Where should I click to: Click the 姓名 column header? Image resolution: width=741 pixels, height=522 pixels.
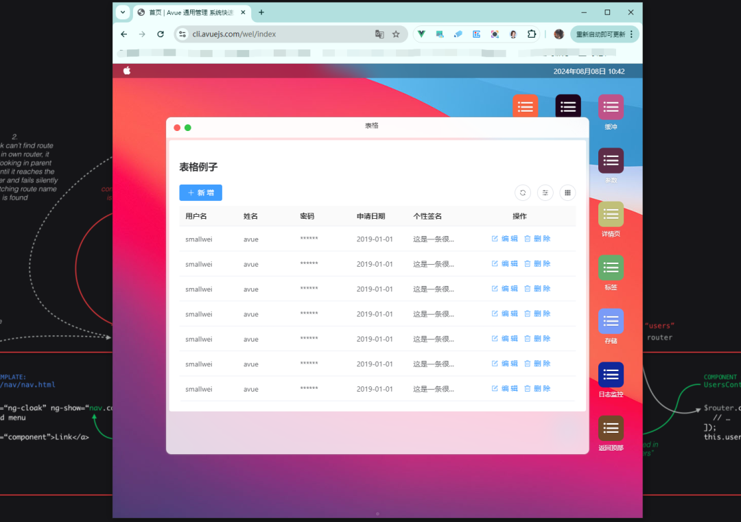click(250, 216)
